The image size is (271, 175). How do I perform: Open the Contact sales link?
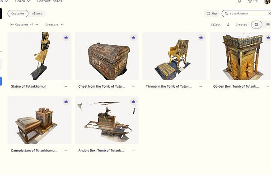tap(50, 1)
